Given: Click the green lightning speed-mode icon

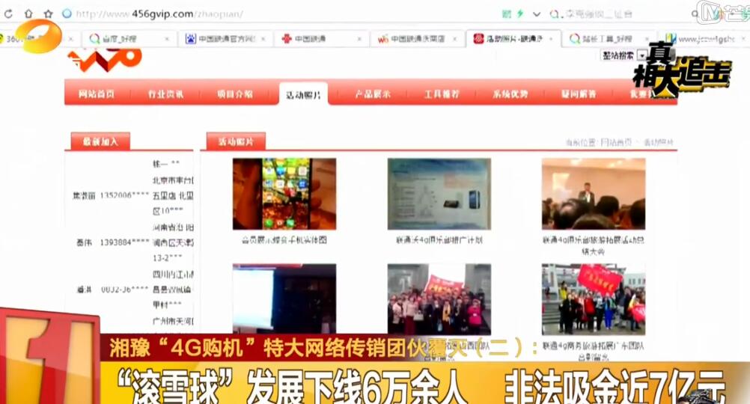Looking at the screenshot, I should point(520,14).
